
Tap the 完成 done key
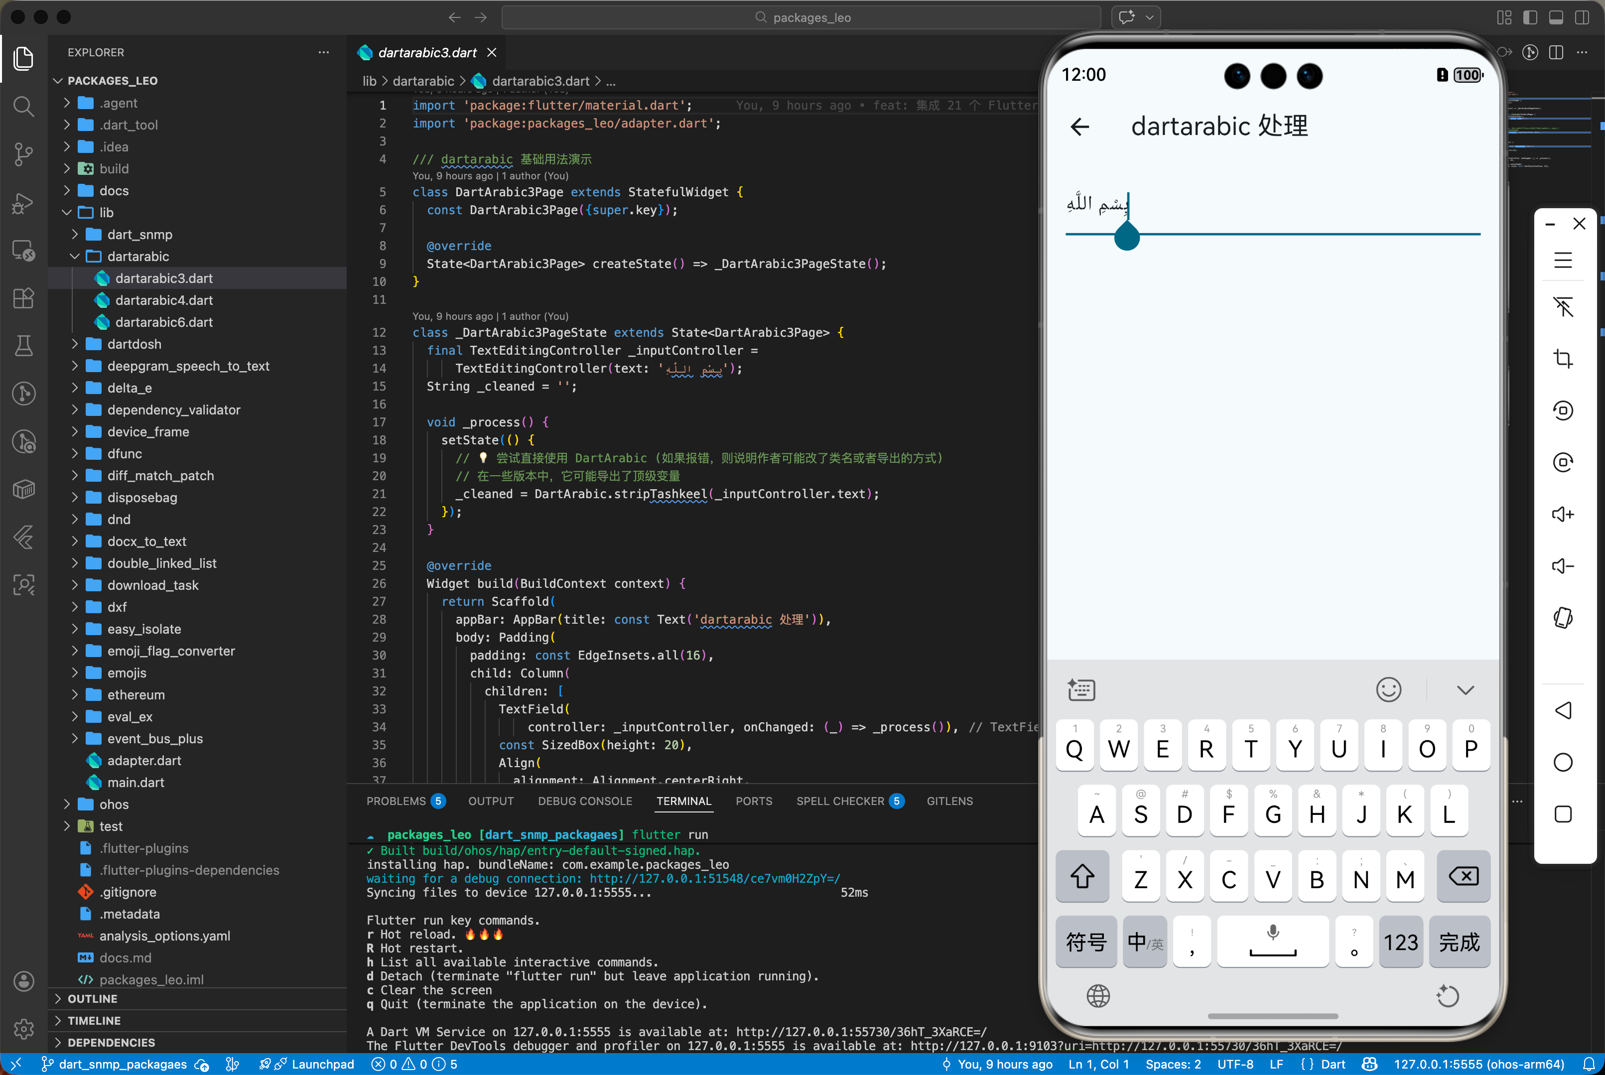[1459, 942]
